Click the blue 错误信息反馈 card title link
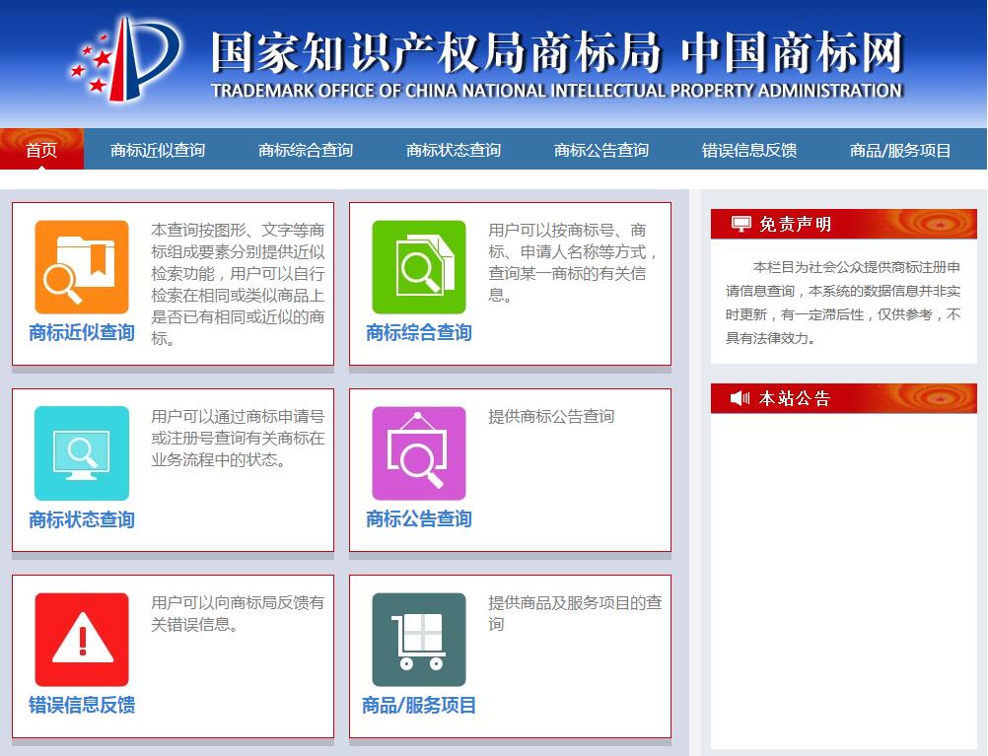 pyautogui.click(x=82, y=705)
